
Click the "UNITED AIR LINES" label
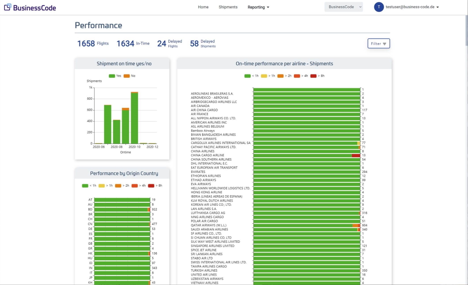tap(204, 275)
